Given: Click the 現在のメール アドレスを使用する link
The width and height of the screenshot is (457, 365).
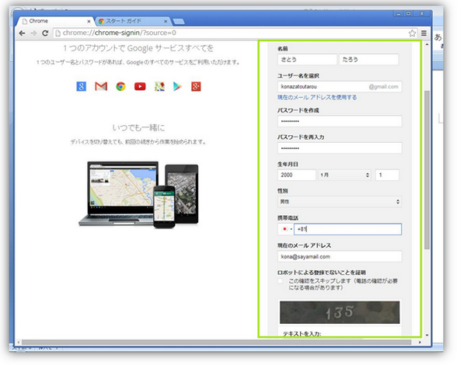Looking at the screenshot, I should pyautogui.click(x=317, y=97).
